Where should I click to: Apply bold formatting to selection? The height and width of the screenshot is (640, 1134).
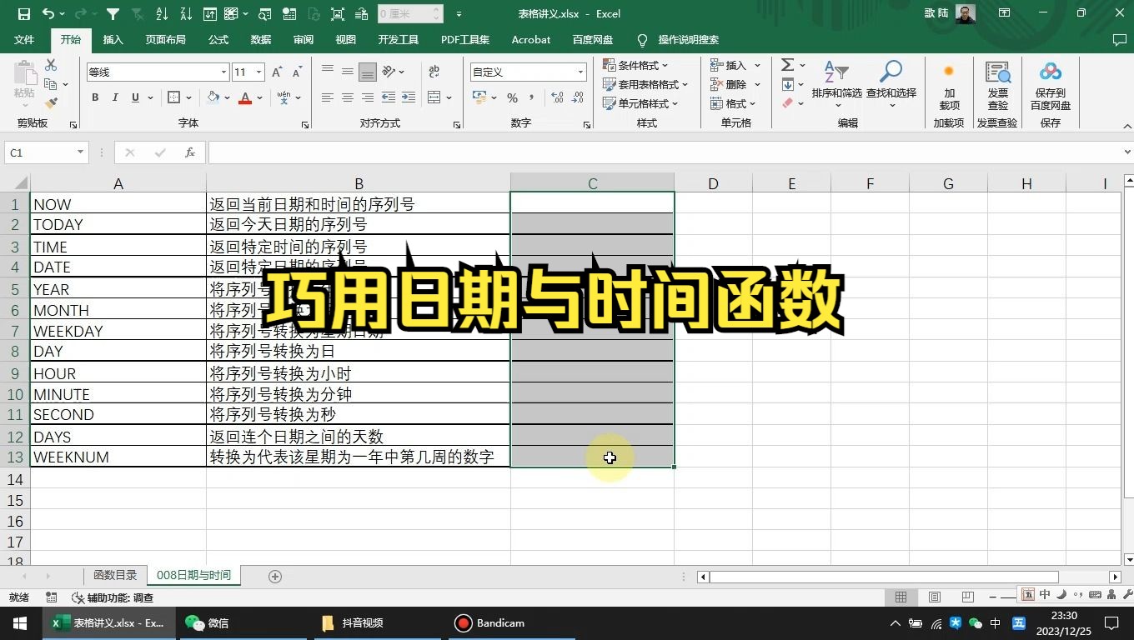(94, 97)
